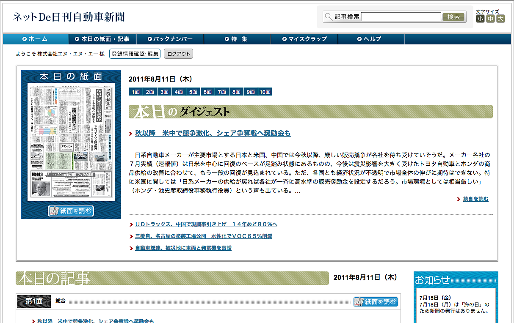Image resolution: width=514 pixels, height=323 pixels.
Task: Click 紙面を読む button under the thumbnail
Action: click(71, 211)
